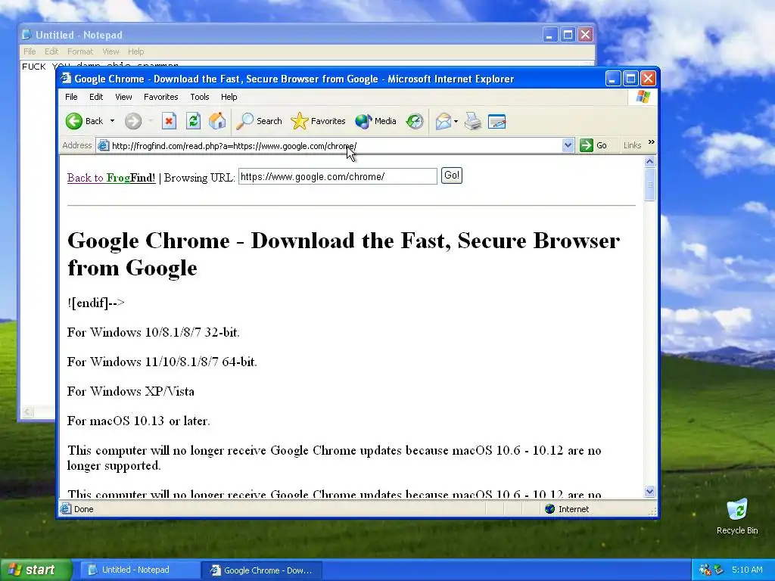The width and height of the screenshot is (775, 581).
Task: Open Notepad Help menu
Action: pyautogui.click(x=136, y=51)
